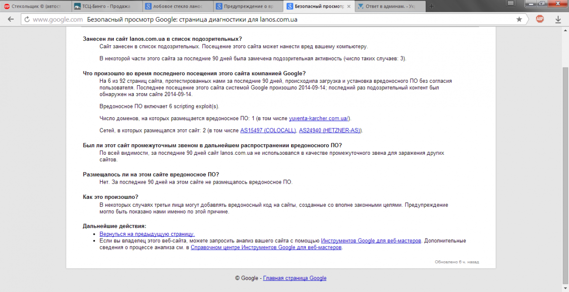
Task: Click the heading Как это произошло?
Action: pos(110,197)
